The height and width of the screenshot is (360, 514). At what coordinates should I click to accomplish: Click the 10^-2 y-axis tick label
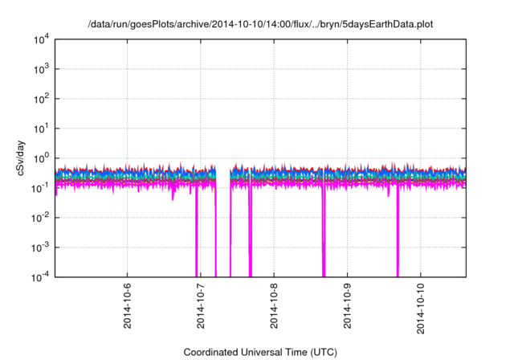[40, 218]
